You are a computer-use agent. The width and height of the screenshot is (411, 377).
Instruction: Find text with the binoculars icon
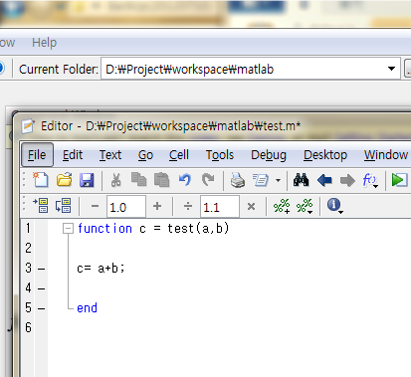(301, 180)
